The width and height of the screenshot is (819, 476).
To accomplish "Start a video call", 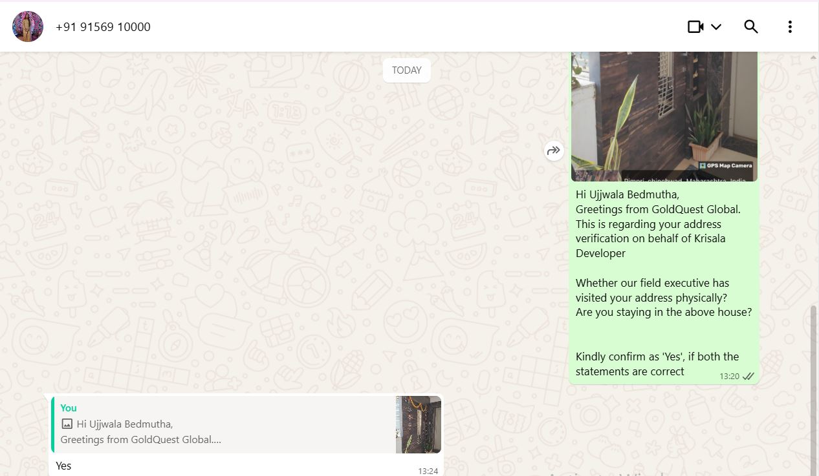I will pyautogui.click(x=695, y=26).
